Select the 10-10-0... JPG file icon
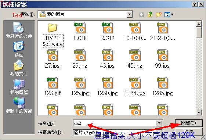This screenshot has width=206, height=140. point(135,28)
